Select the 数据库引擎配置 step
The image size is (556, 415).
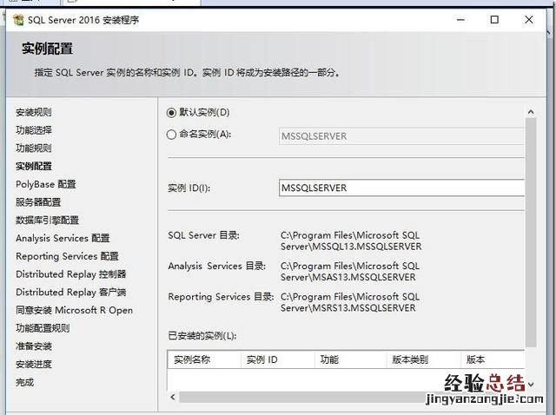pyautogui.click(x=47, y=221)
